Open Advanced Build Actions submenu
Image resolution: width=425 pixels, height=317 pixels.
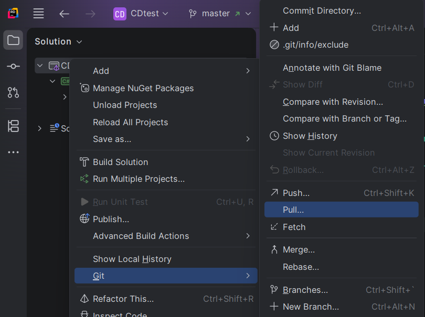[166, 236]
